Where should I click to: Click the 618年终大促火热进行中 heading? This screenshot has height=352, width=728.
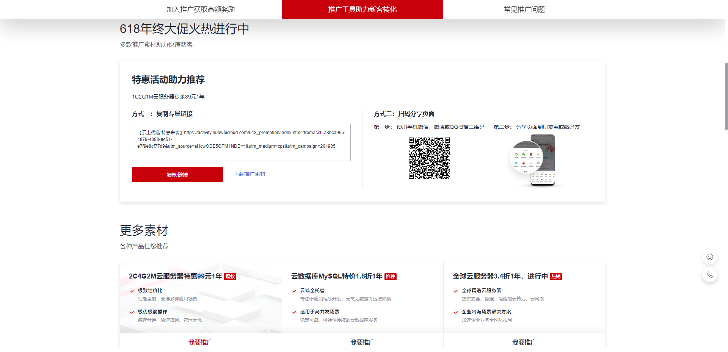(x=184, y=29)
